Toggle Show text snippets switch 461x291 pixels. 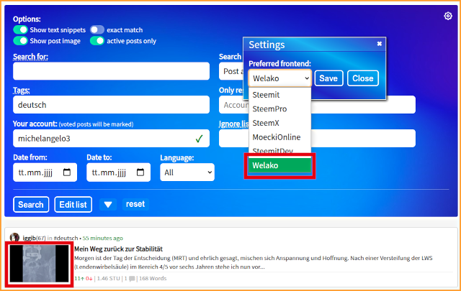[x=20, y=29]
